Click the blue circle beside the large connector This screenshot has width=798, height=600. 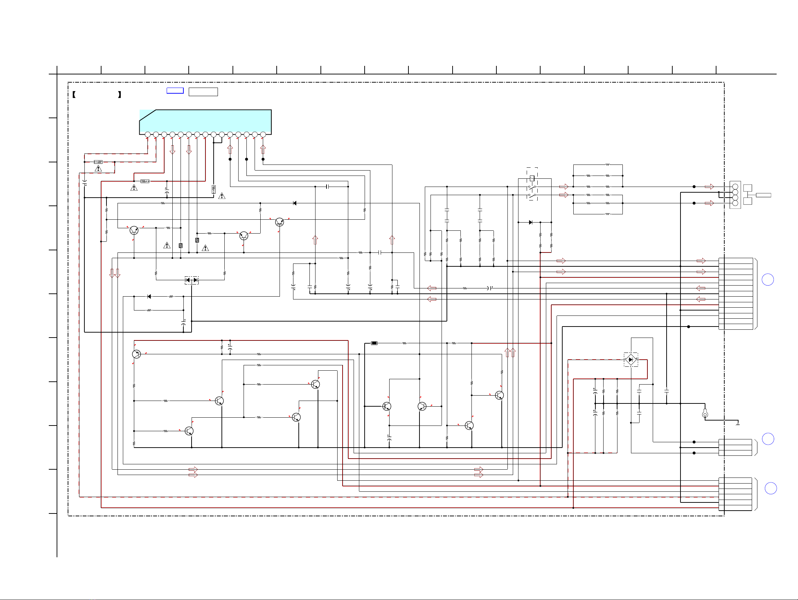click(x=768, y=280)
